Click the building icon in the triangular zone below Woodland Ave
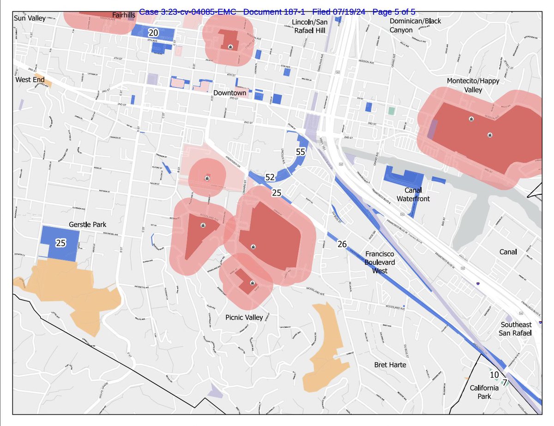 click(x=202, y=225)
